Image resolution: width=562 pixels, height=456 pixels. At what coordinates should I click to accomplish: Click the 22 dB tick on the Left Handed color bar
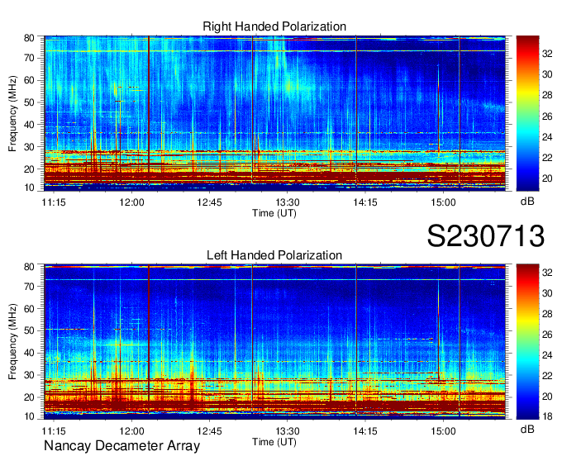547,376
